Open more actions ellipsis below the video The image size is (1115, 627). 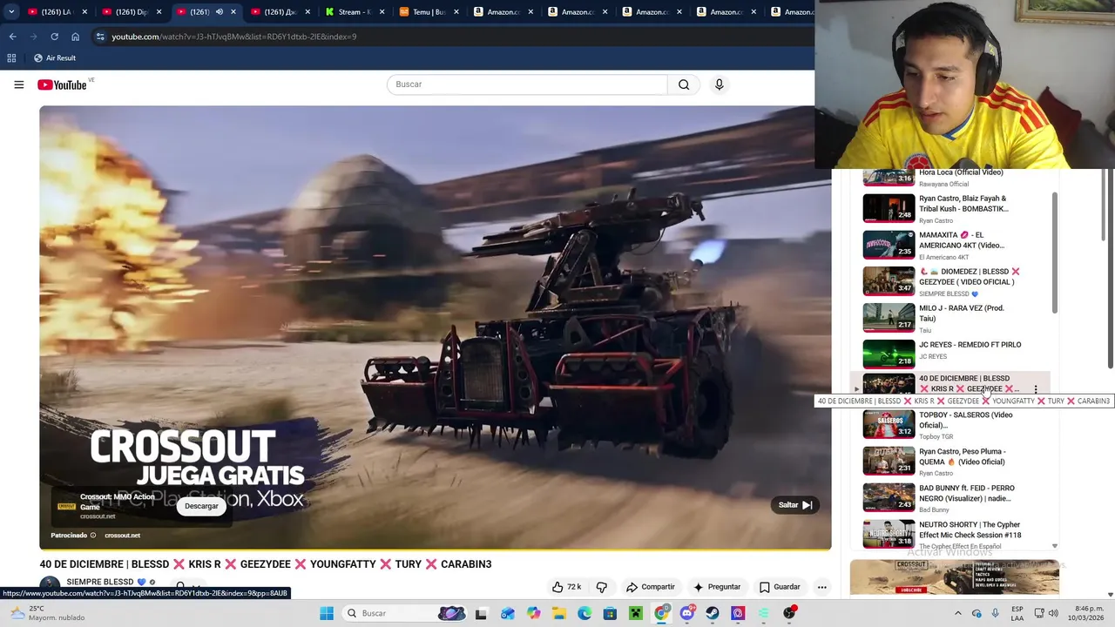pyautogui.click(x=821, y=587)
